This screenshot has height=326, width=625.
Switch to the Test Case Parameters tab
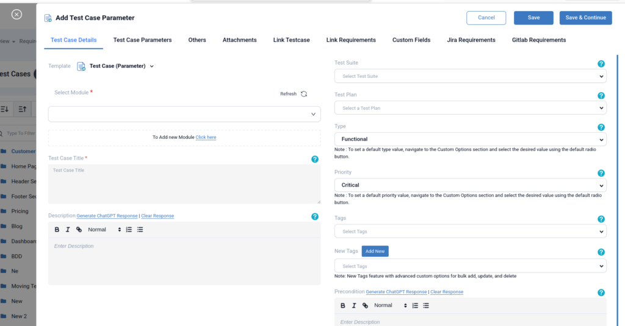142,40
